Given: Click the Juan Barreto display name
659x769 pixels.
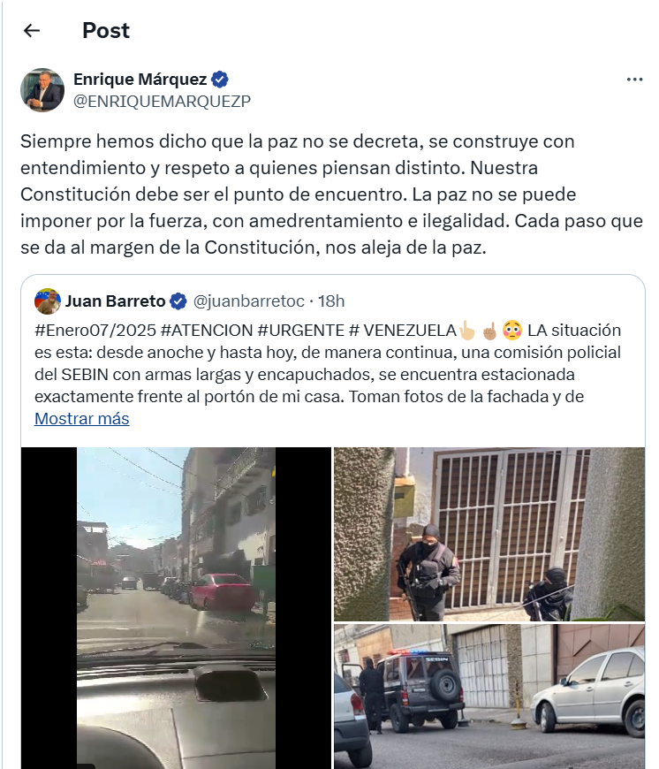Looking at the screenshot, I should tap(115, 301).
